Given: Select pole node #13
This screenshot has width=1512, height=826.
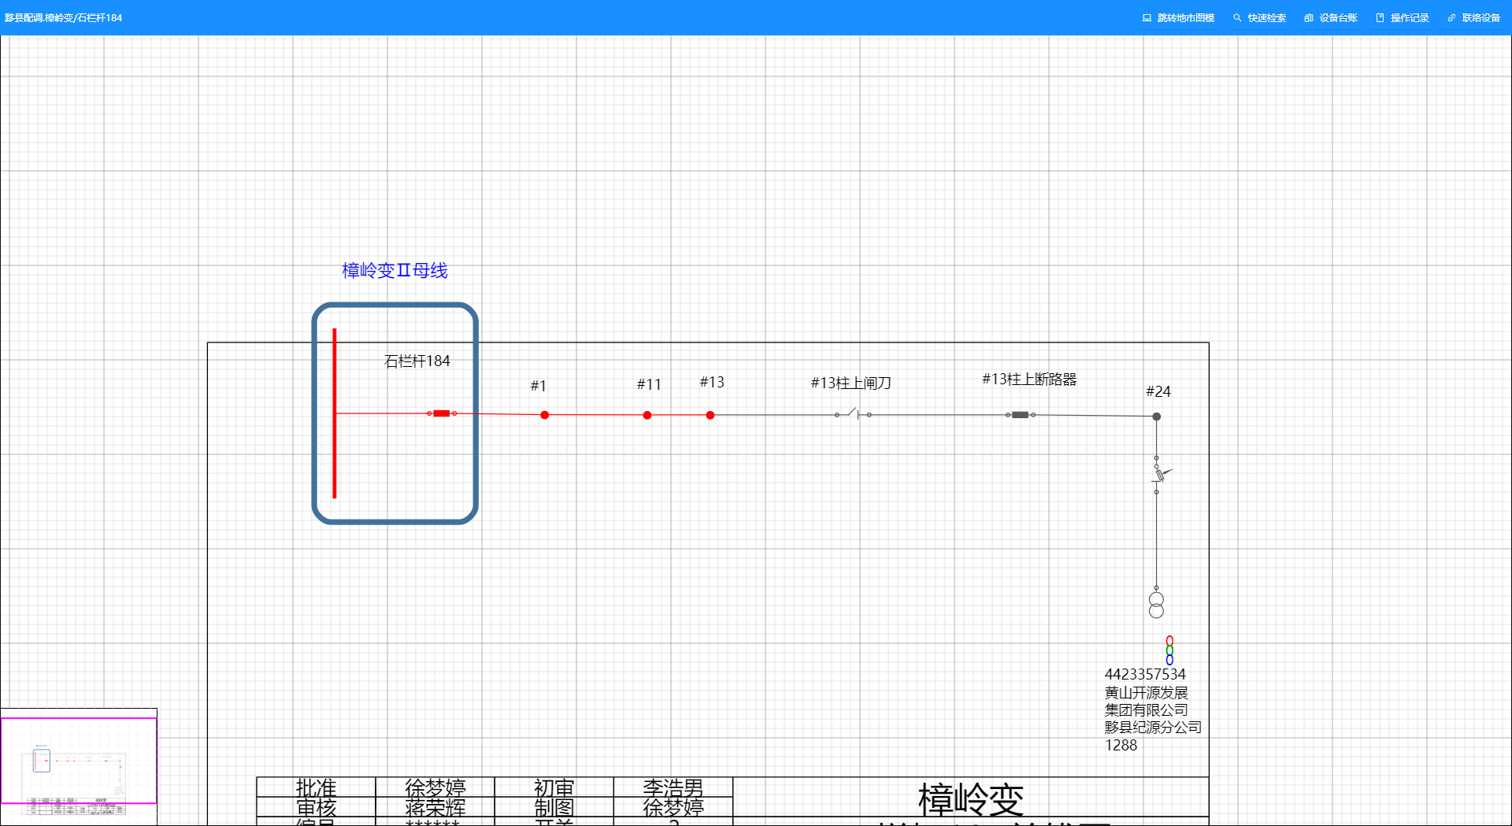Looking at the screenshot, I should tap(710, 415).
